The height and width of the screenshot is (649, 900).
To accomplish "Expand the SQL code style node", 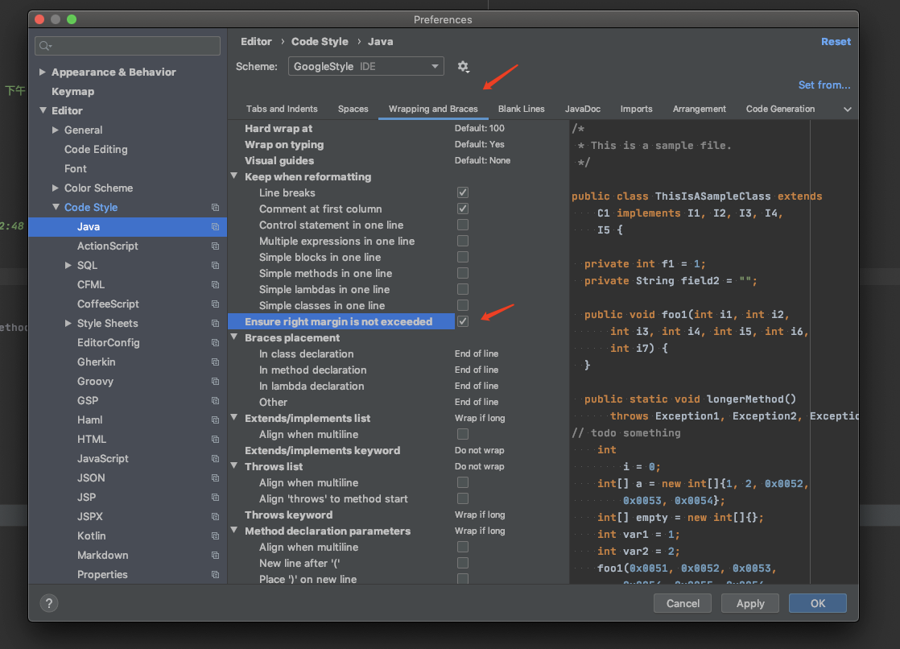I will pos(68,266).
